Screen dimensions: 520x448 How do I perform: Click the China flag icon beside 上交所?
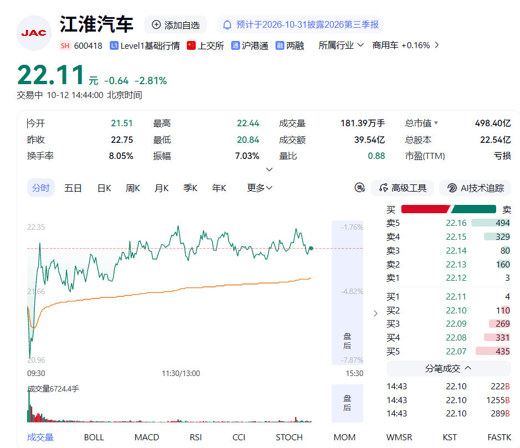(191, 45)
